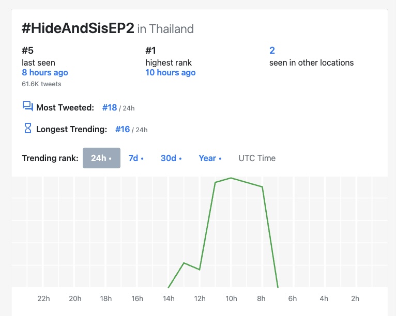Viewport: 396px width, 316px height.
Task: Click the 22h label on time axis
Action: [x=43, y=298]
